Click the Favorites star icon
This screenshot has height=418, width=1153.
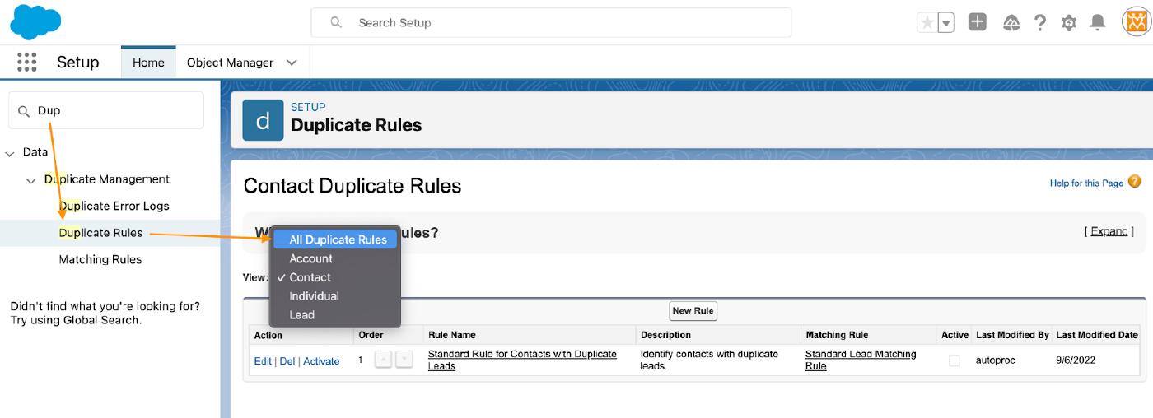(927, 23)
